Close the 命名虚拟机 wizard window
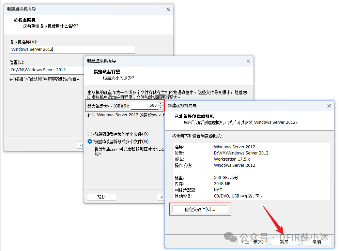The image size is (339, 251). [168, 9]
